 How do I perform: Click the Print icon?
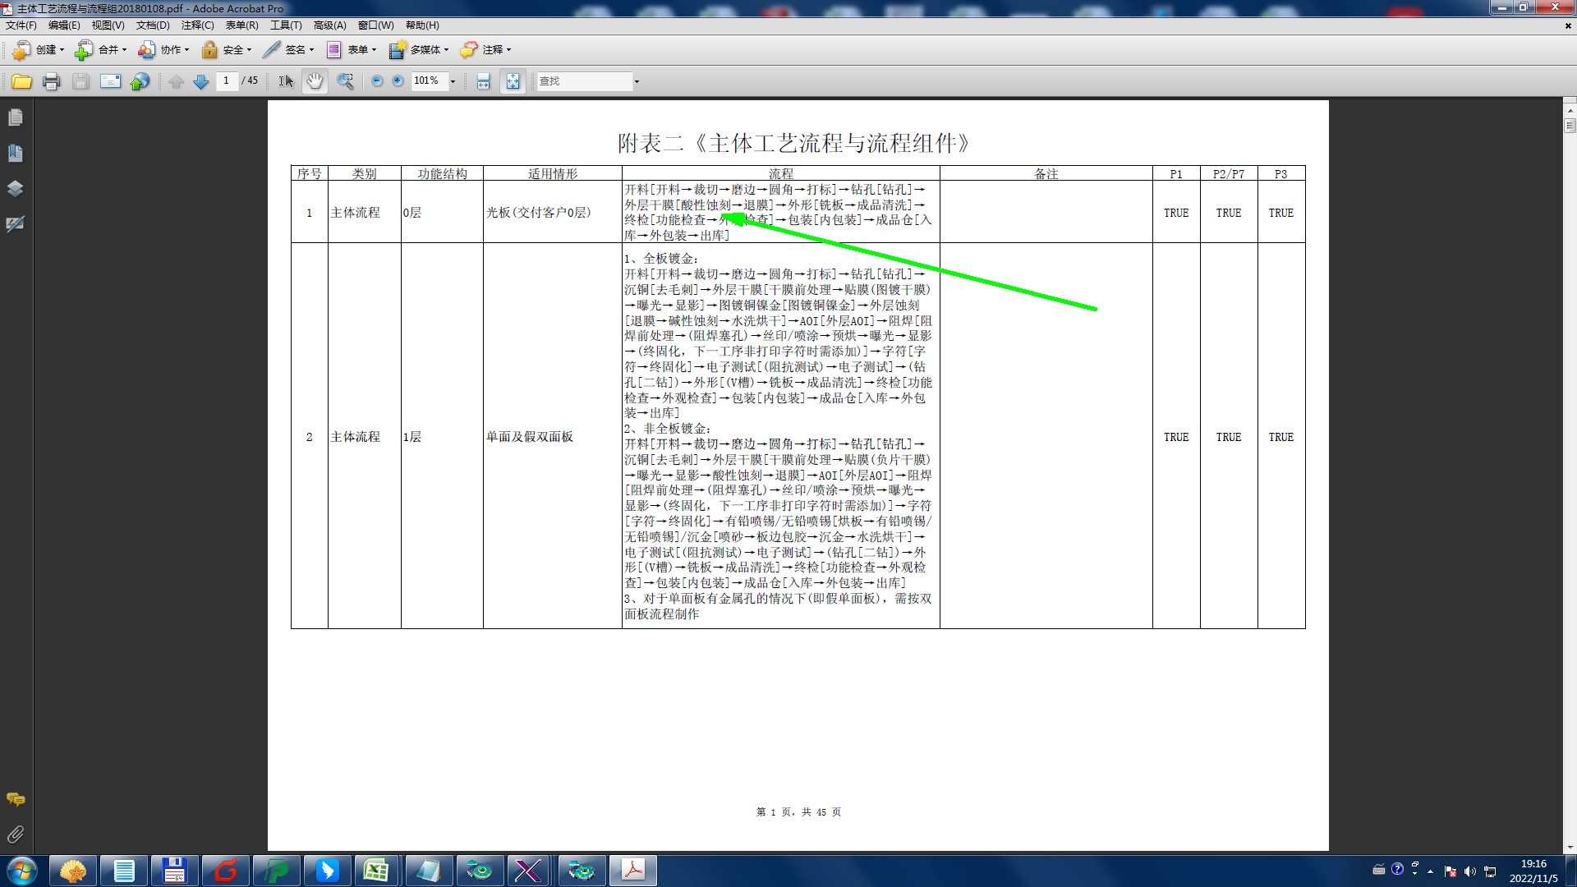click(x=52, y=81)
